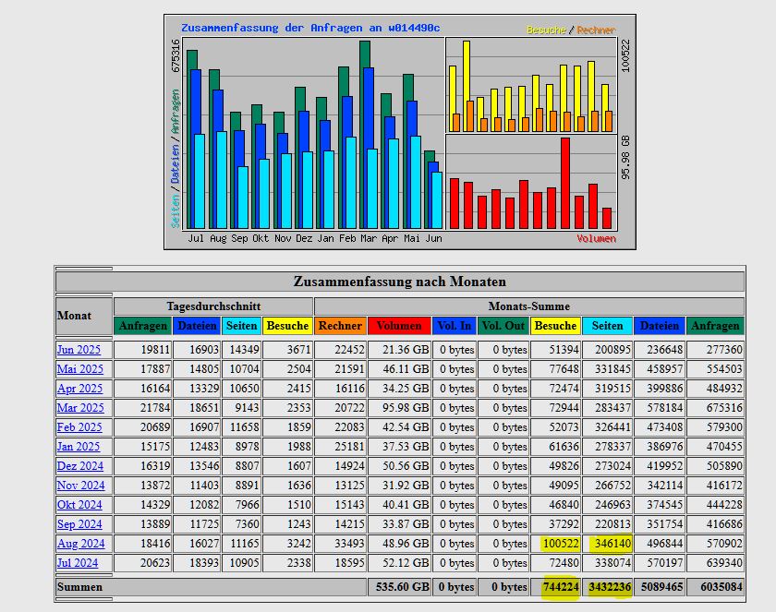Screen dimensions: 776x612
Task: Click the highlighted Seiten total 3432236
Action: tap(610, 587)
